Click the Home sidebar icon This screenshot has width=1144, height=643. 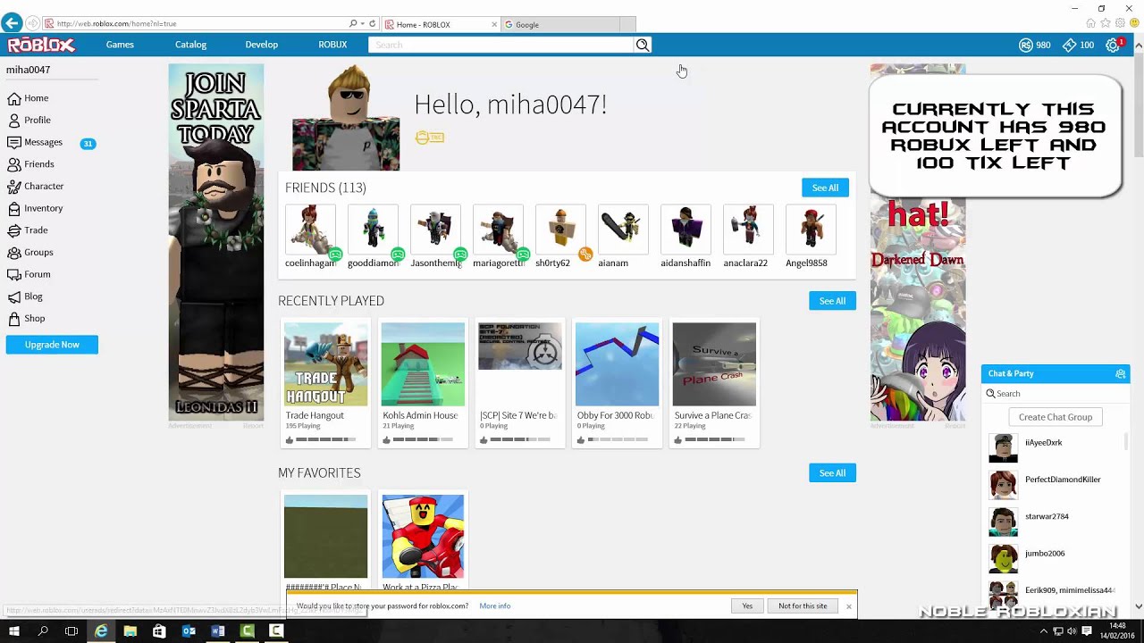point(13,98)
